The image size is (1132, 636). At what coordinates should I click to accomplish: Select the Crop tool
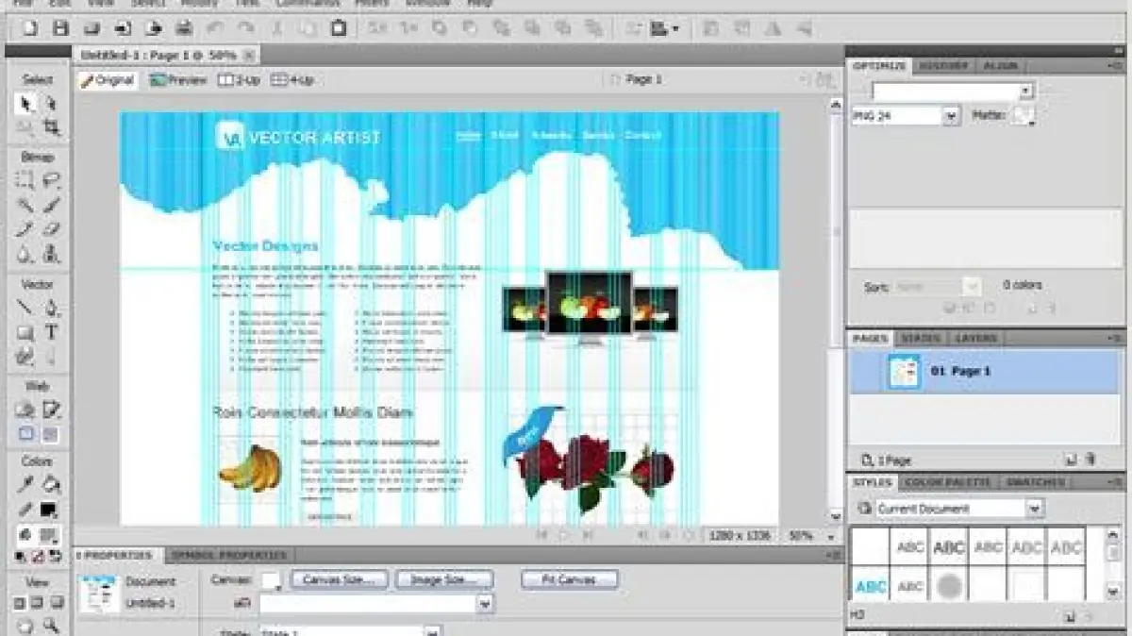click(51, 127)
